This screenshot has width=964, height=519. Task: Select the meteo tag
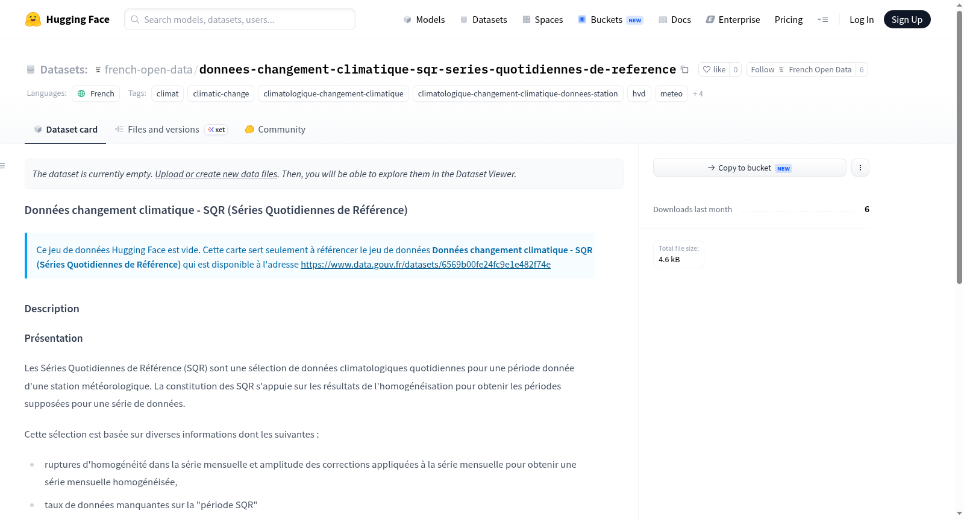[x=671, y=93]
